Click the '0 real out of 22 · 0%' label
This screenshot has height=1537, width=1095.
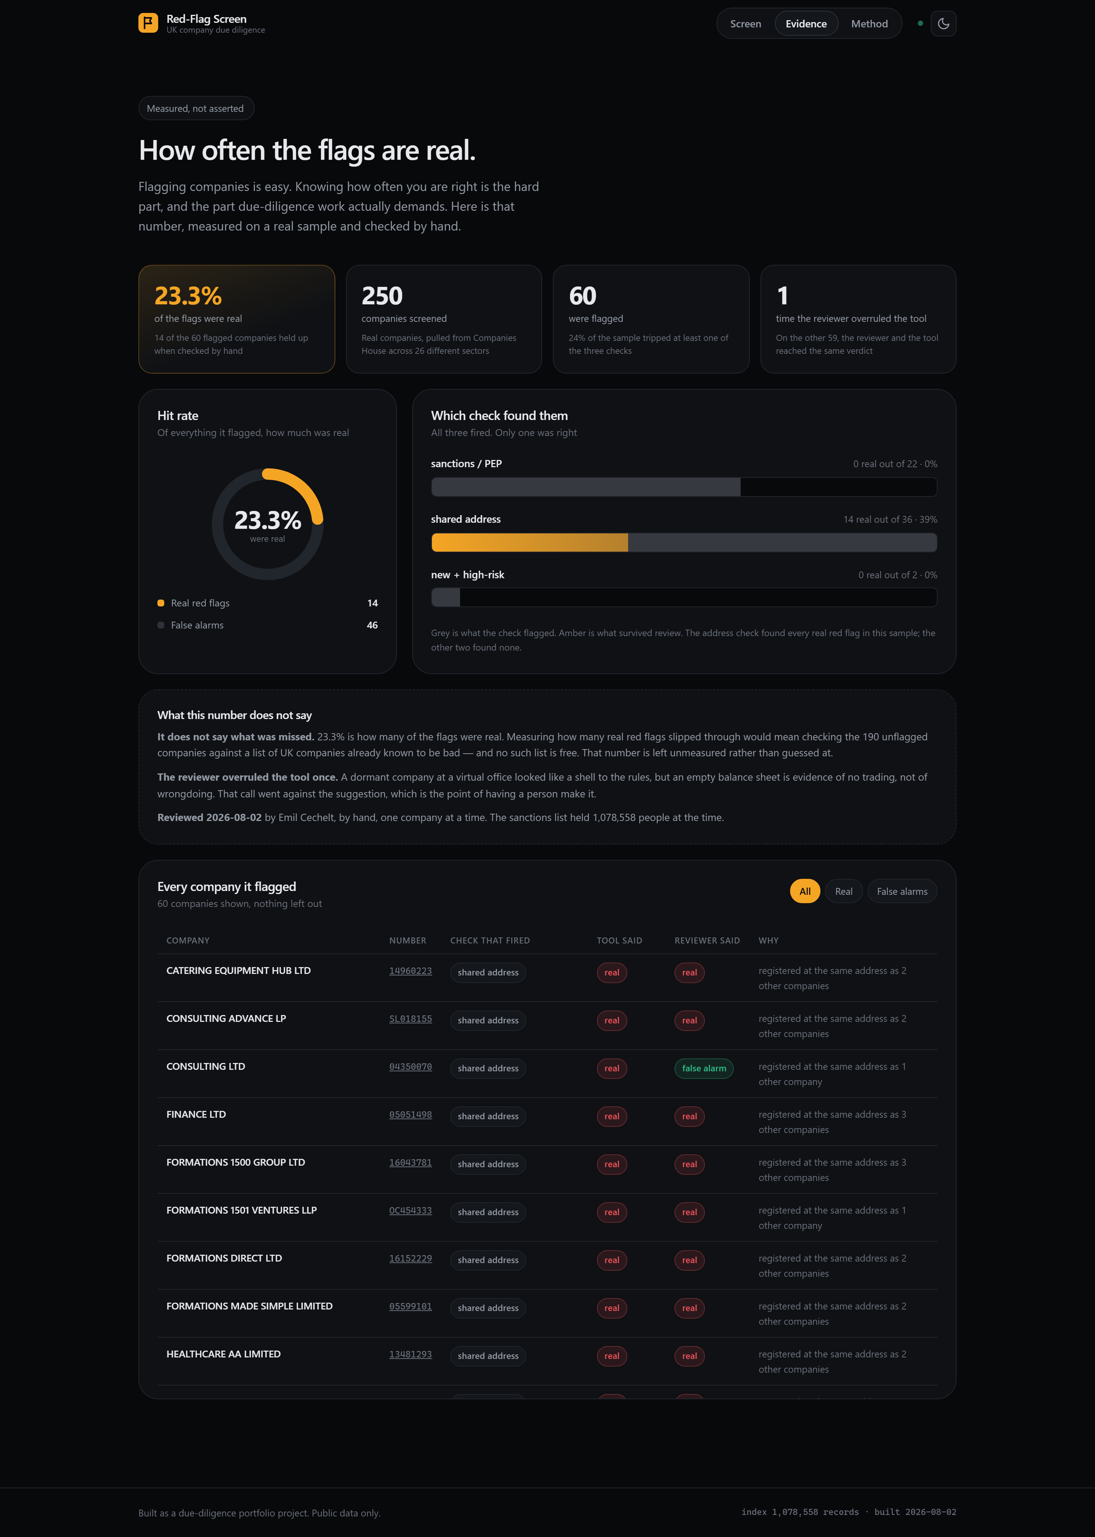click(895, 464)
